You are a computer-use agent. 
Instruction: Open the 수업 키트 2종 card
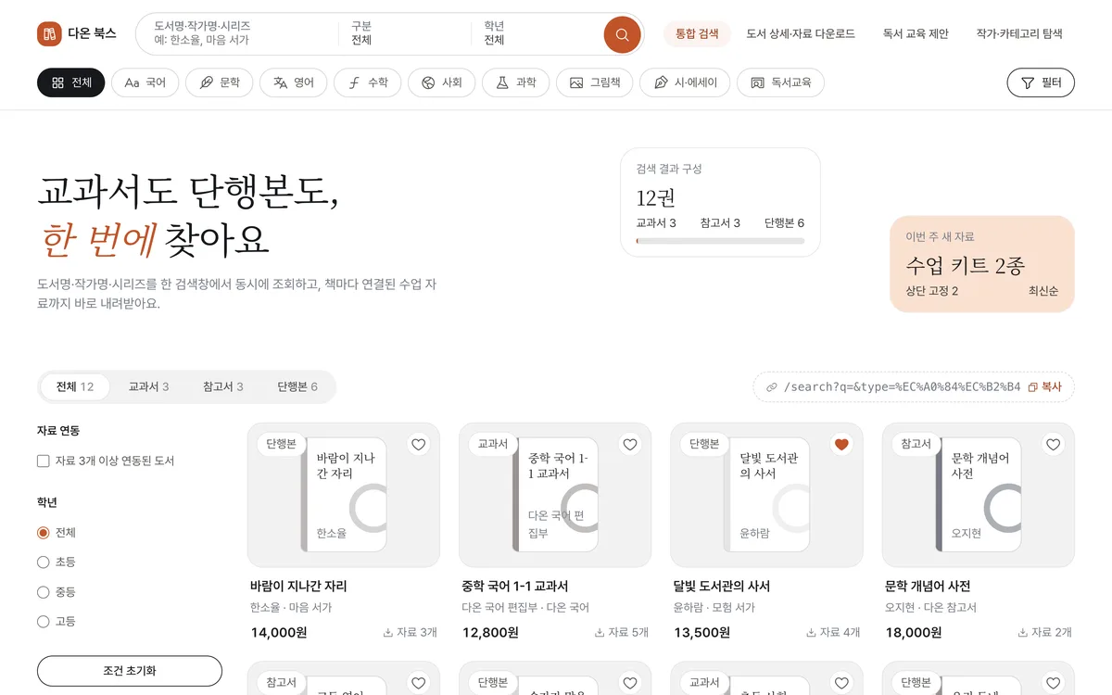pyautogui.click(x=982, y=264)
